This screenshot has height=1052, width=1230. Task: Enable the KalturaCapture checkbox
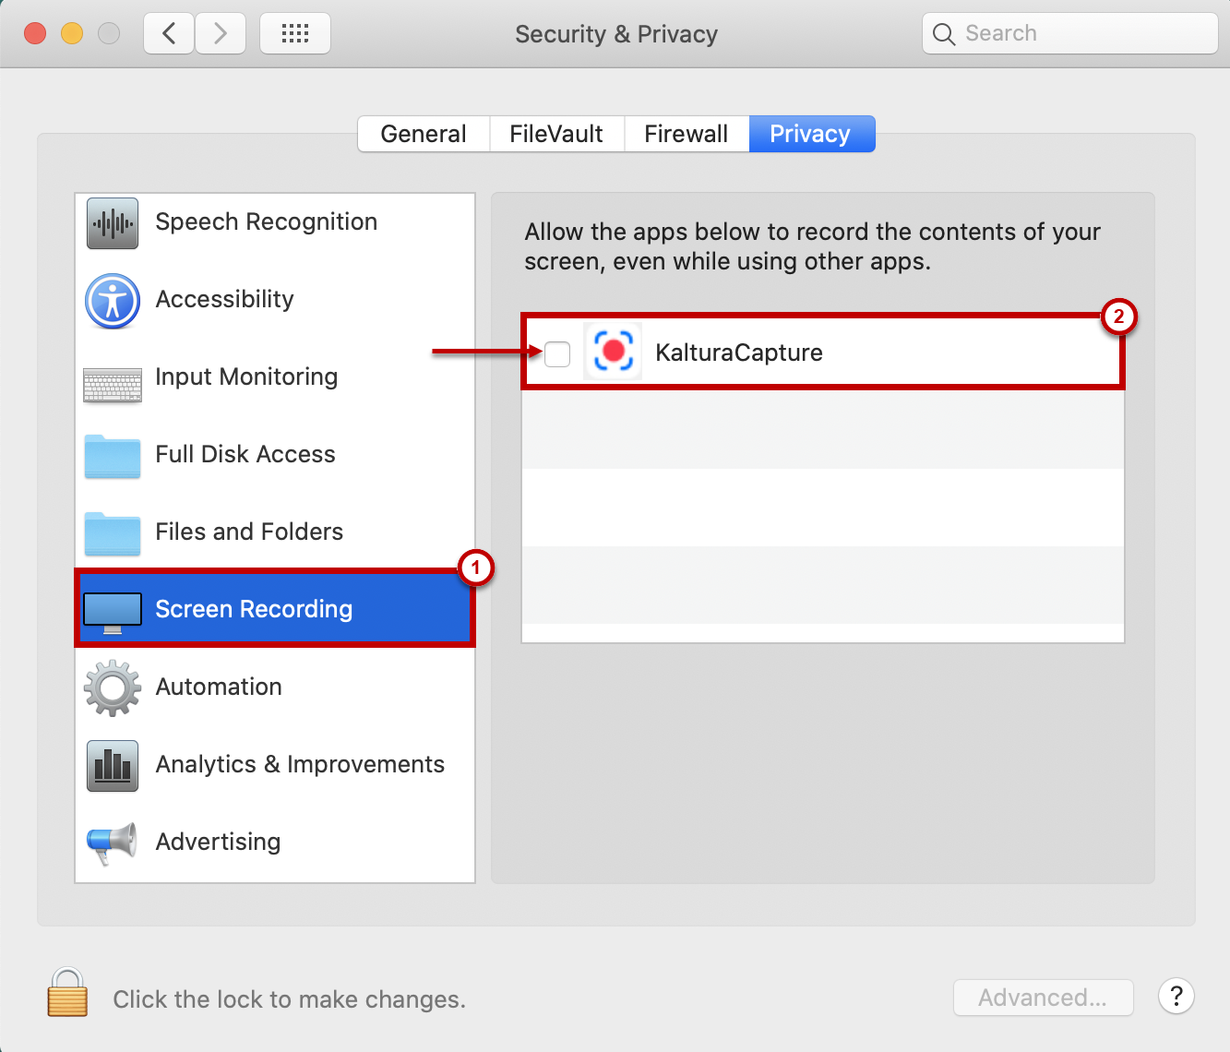pos(557,353)
